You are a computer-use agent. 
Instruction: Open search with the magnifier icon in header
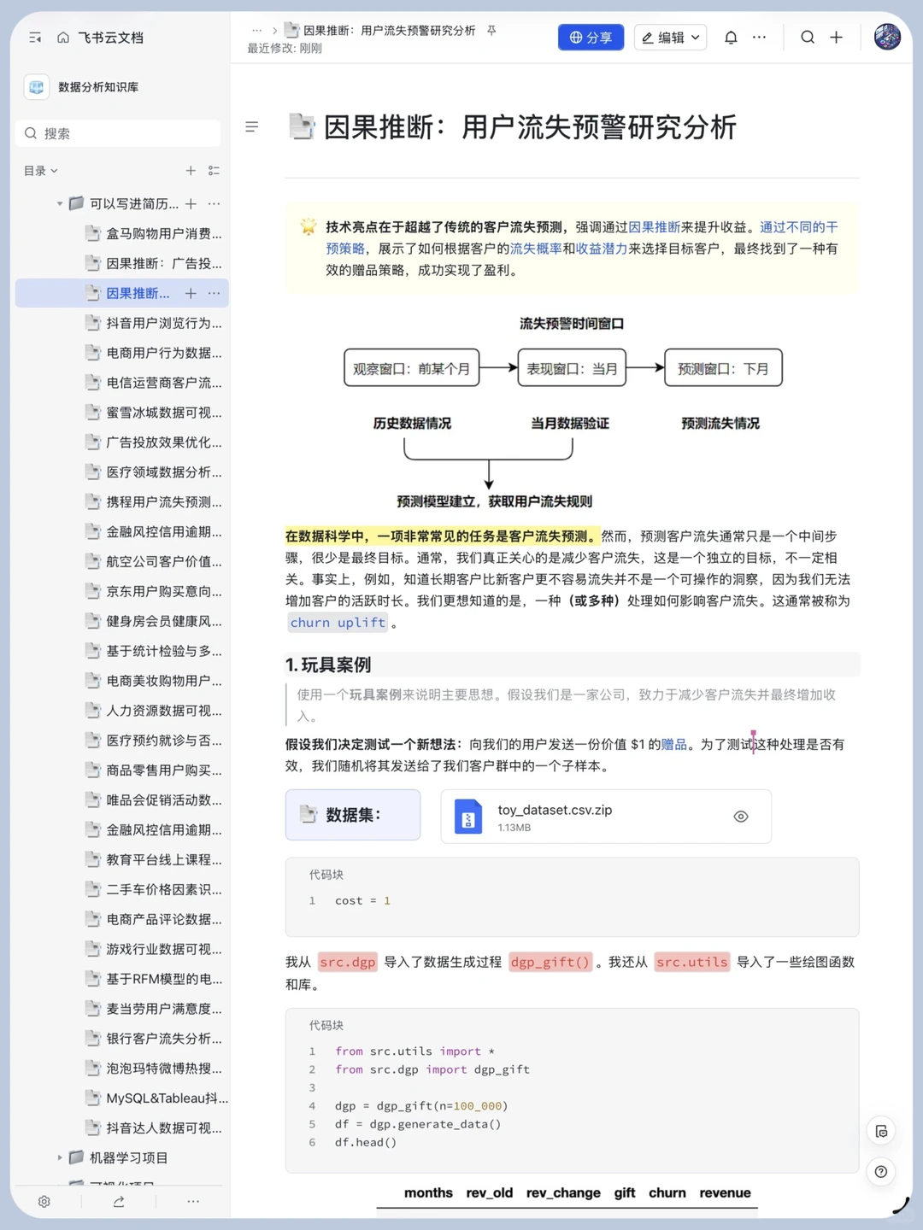(808, 38)
